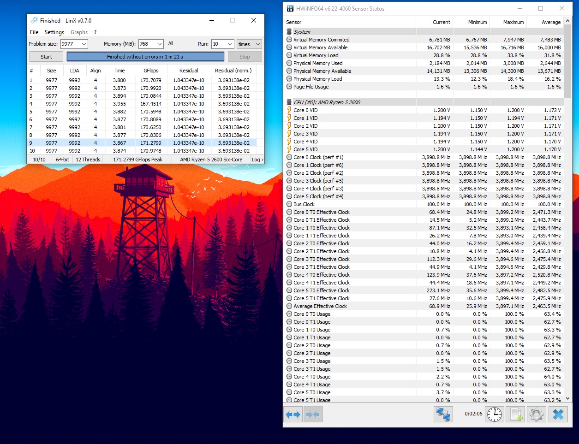Click the Average column header in HWiNFO
Screen dimensions: 579x444
[545, 22]
